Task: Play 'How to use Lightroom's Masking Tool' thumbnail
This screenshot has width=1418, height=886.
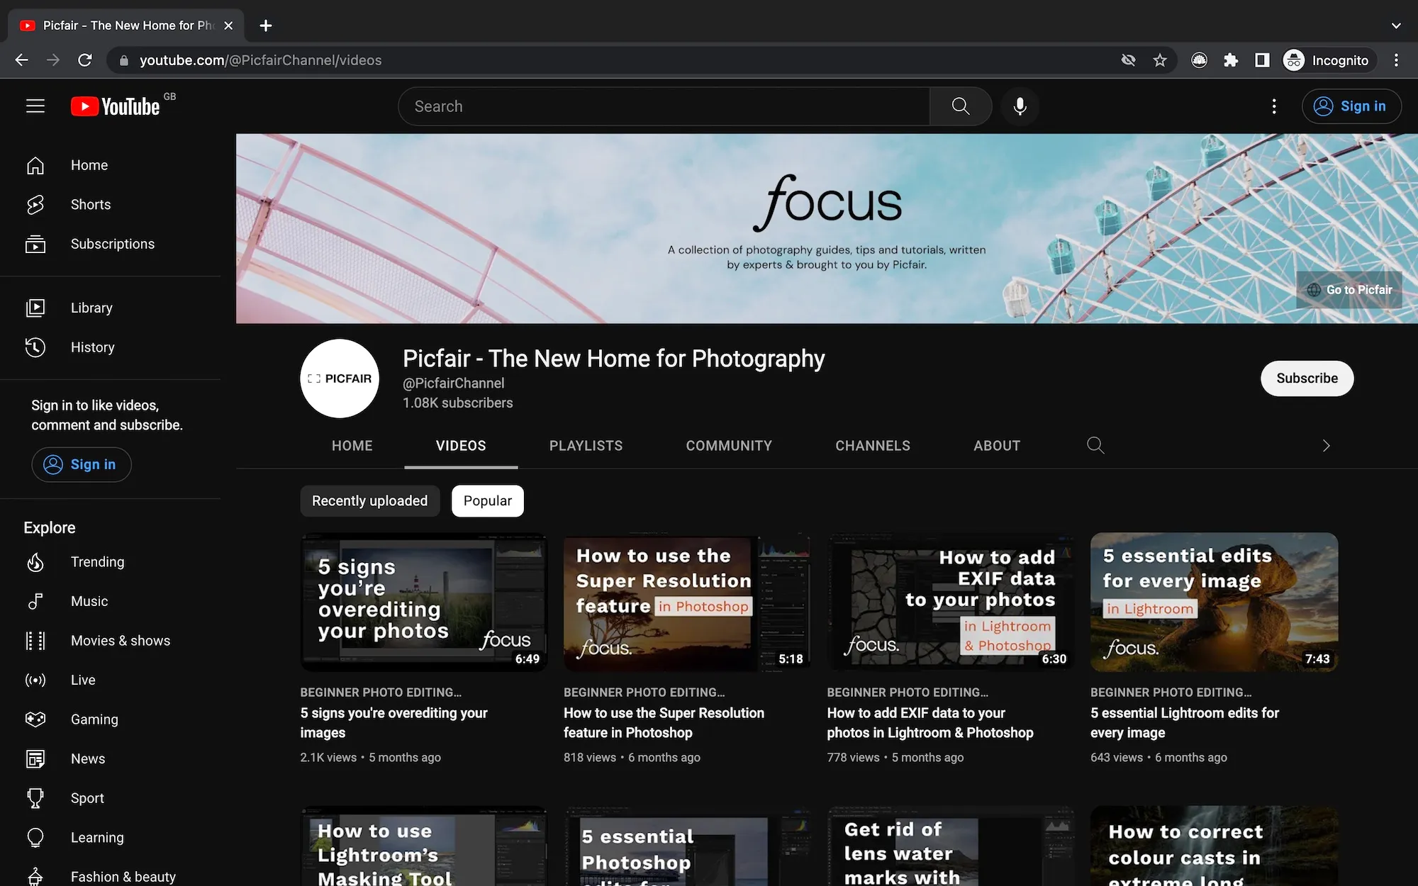Action: click(x=424, y=846)
